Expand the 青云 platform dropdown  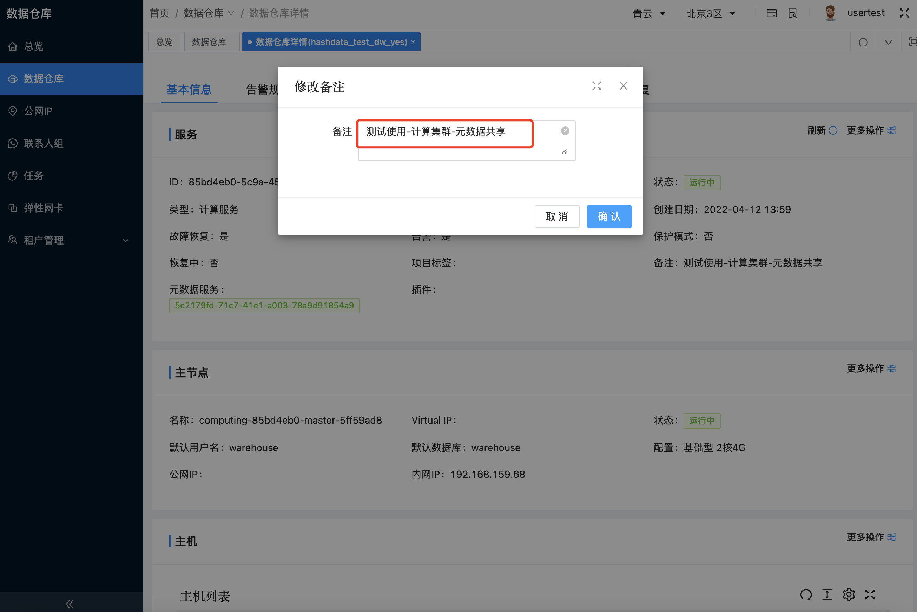pyautogui.click(x=649, y=13)
